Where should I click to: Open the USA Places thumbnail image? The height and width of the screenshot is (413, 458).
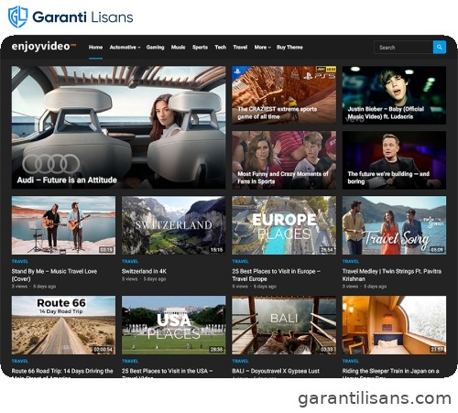click(x=174, y=325)
